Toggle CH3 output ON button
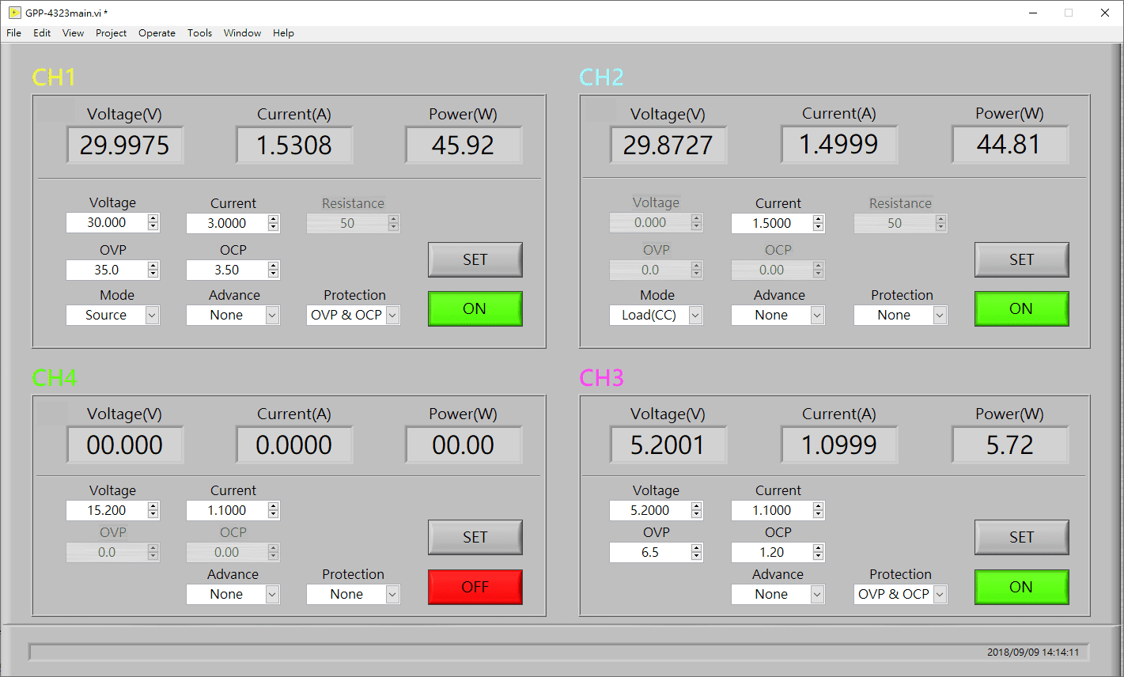The height and width of the screenshot is (677, 1124). coord(1020,587)
